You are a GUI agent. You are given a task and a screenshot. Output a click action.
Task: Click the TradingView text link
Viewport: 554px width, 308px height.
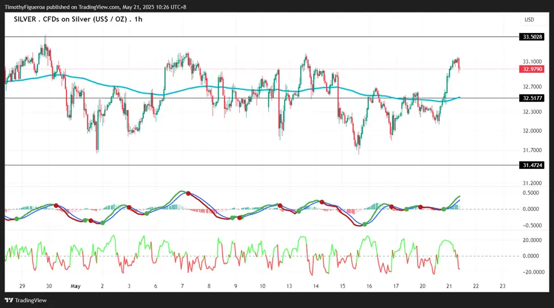click(31, 301)
